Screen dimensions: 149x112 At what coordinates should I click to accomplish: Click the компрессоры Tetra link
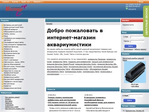[91, 72]
